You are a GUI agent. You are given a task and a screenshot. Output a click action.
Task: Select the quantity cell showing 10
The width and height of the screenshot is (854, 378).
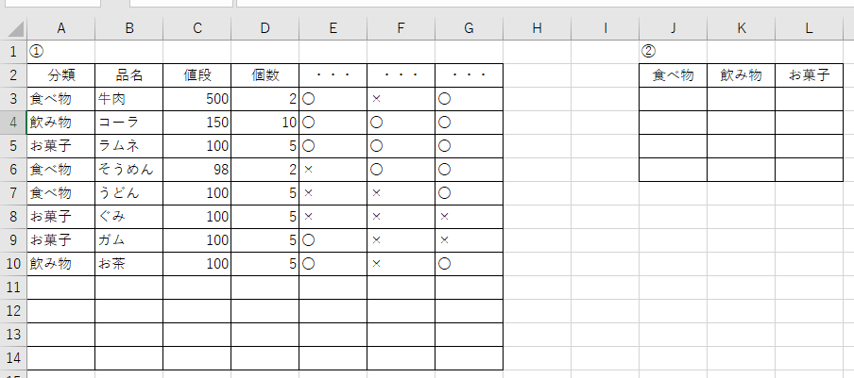tap(265, 122)
